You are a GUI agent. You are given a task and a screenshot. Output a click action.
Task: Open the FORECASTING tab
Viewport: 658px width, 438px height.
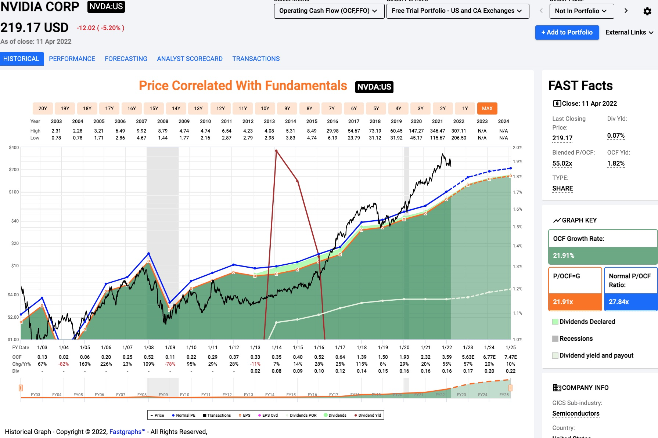tap(126, 59)
